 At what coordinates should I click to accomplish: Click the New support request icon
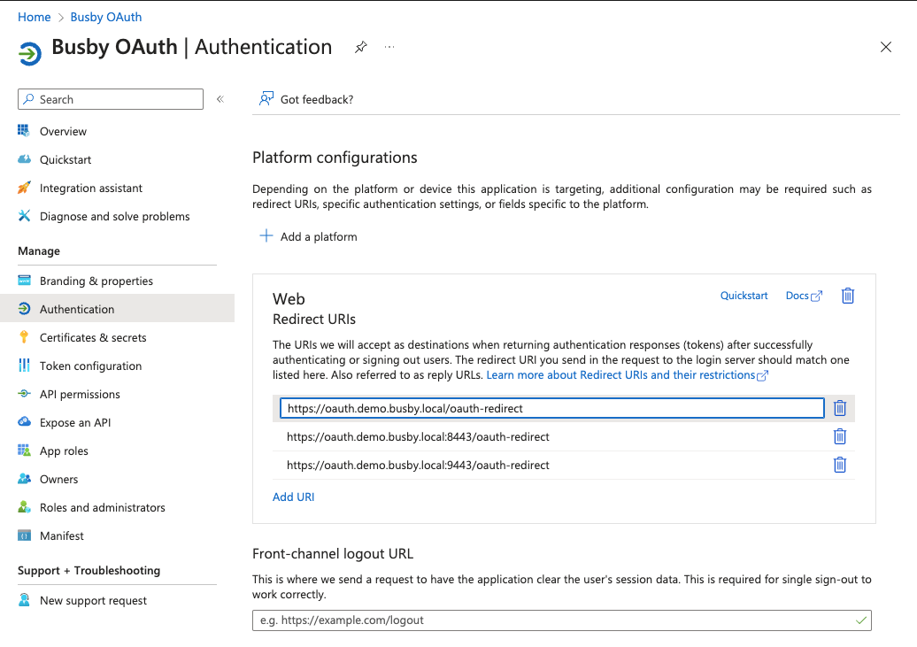click(x=24, y=599)
